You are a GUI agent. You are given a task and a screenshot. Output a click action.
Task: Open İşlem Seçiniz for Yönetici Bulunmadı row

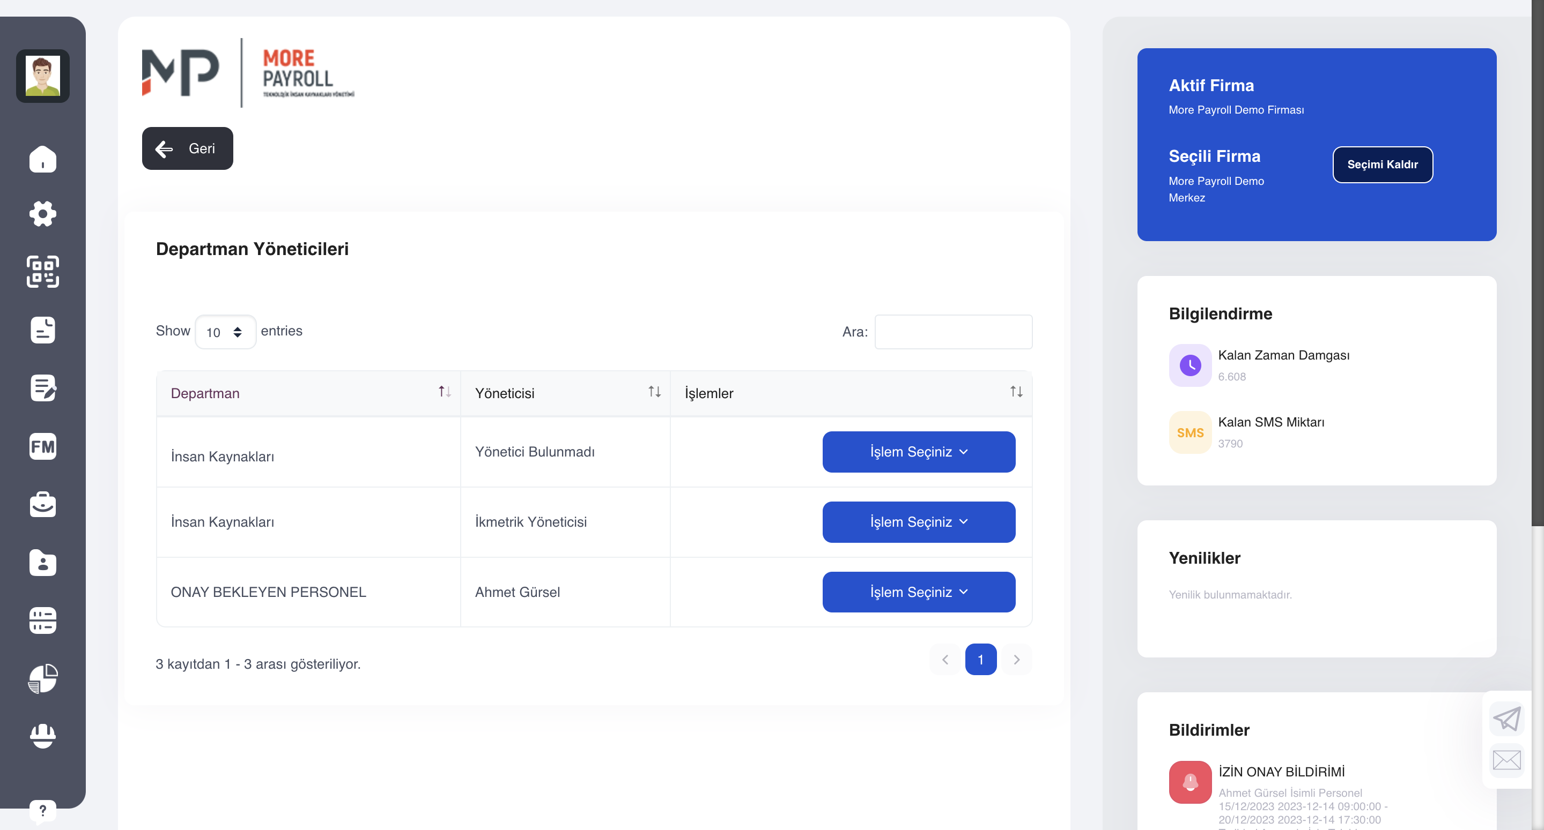[x=919, y=452]
